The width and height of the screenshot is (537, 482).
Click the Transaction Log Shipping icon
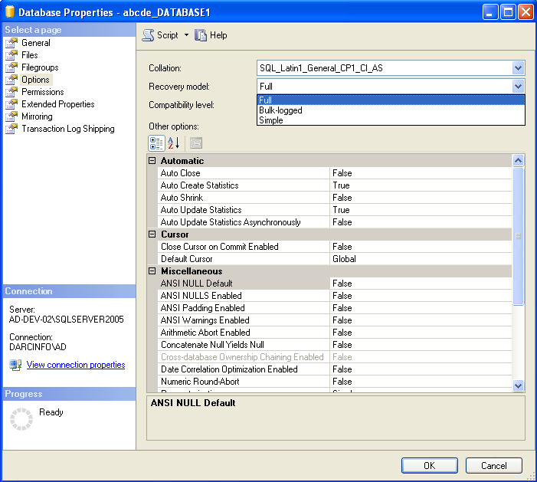tap(11, 129)
